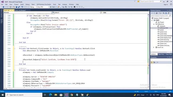
Task: Select System.Data reference in Solution Explorer
Action: click(x=163, y=34)
